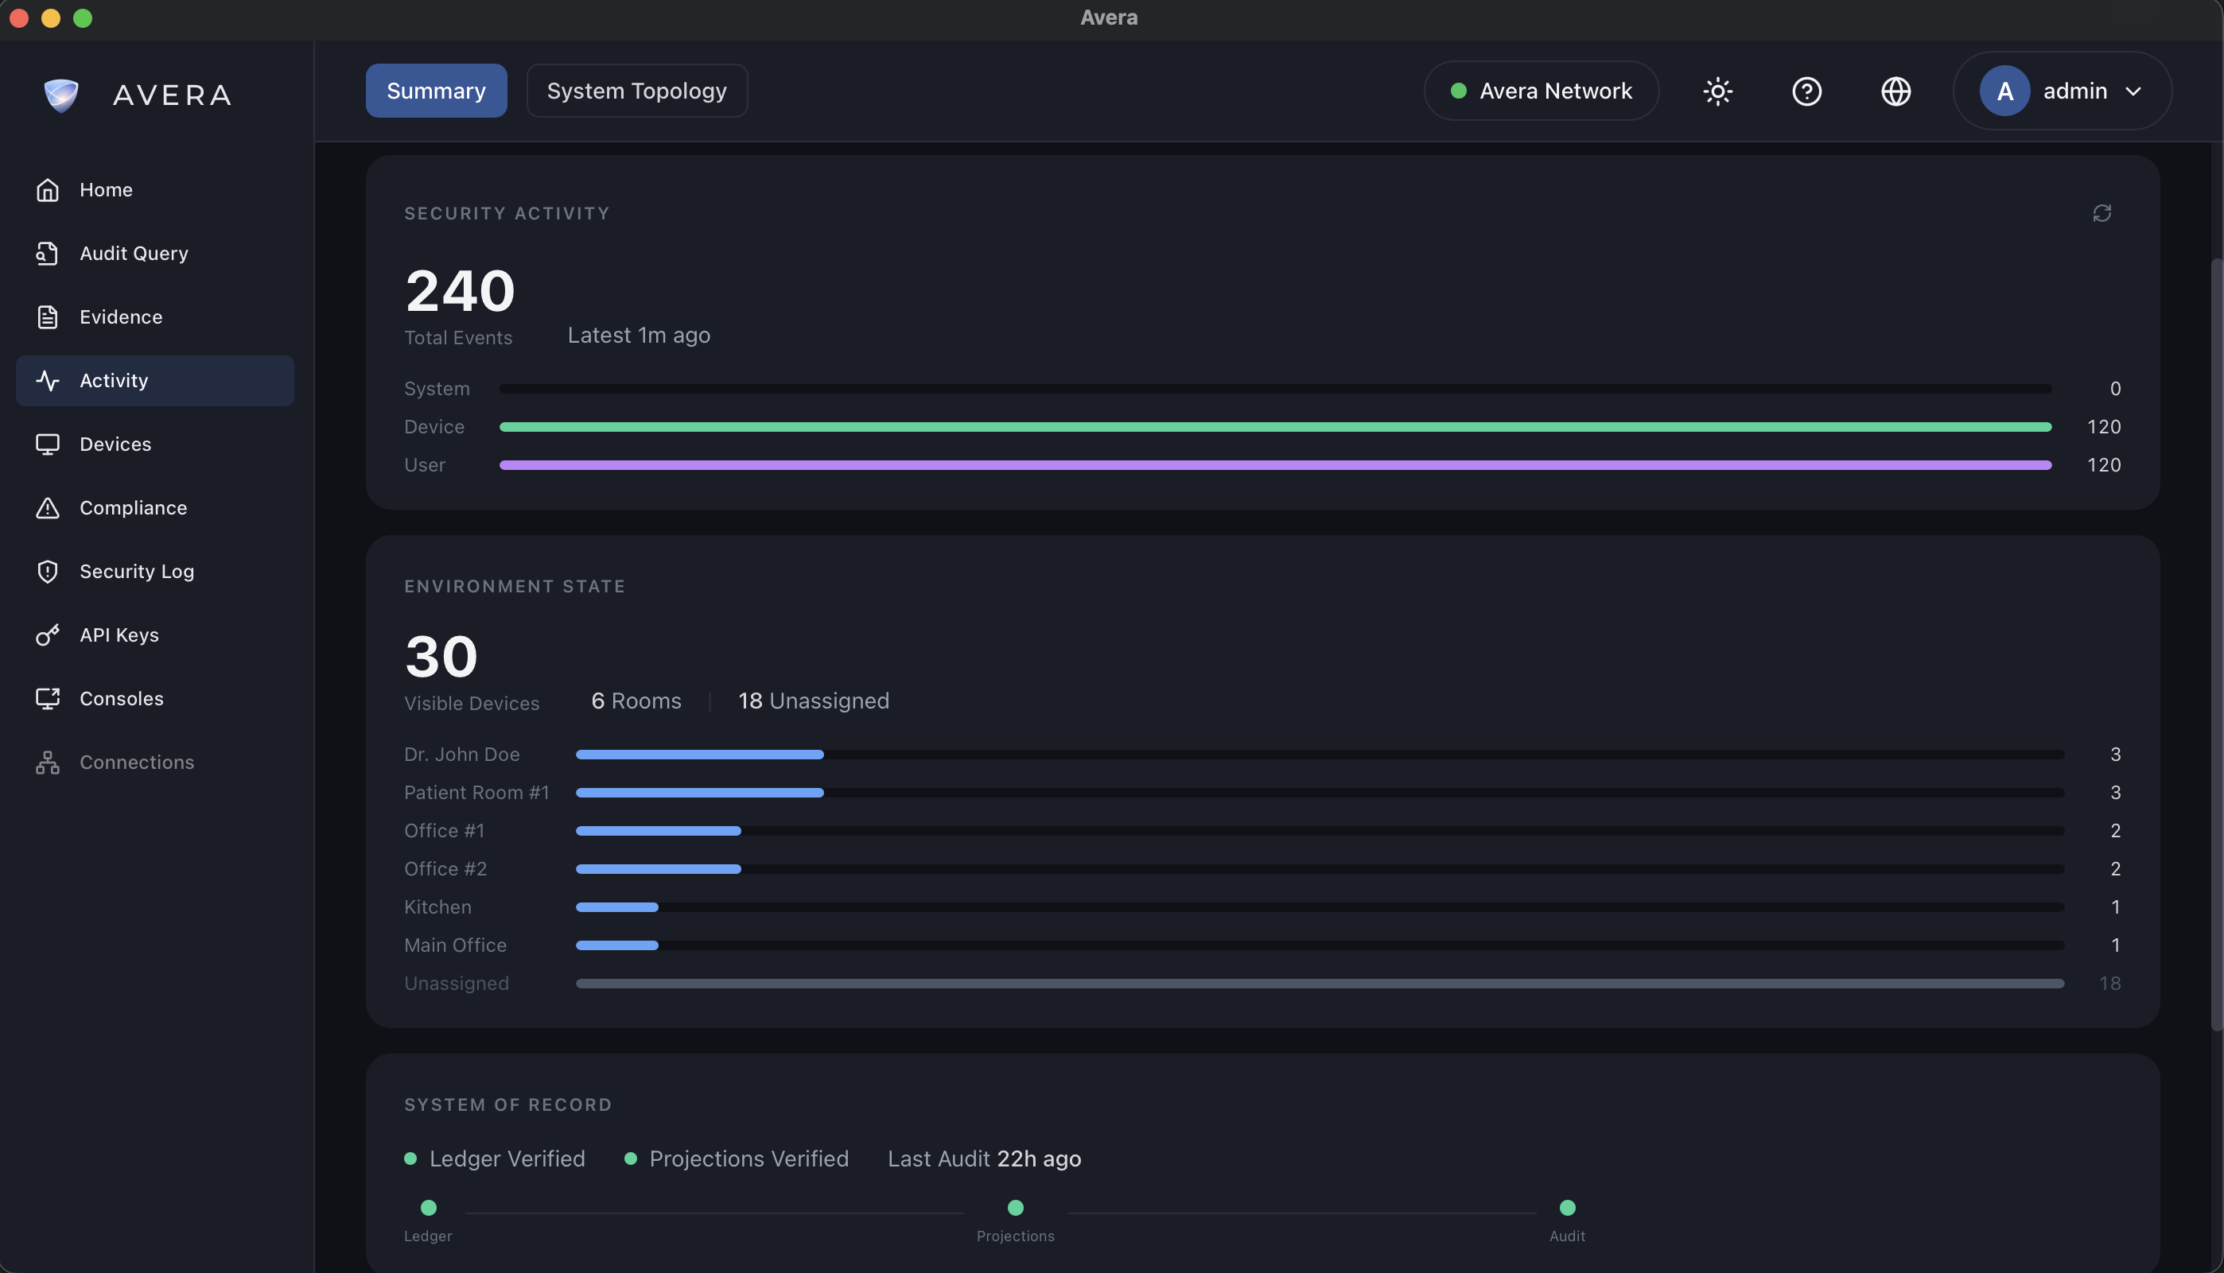Screen dimensions: 2224x1273
Task: Click the Avera Network status button
Action: [1540, 90]
